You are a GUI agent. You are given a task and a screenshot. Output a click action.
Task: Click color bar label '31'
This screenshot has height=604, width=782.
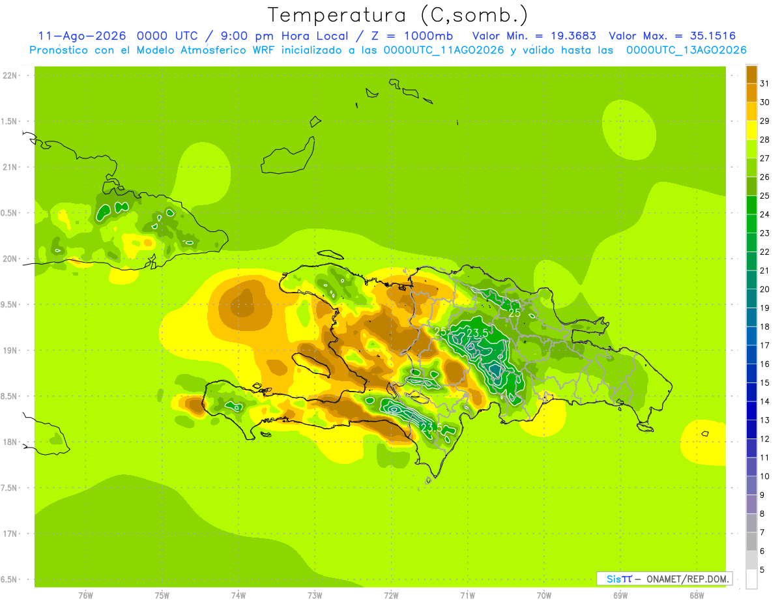click(764, 83)
